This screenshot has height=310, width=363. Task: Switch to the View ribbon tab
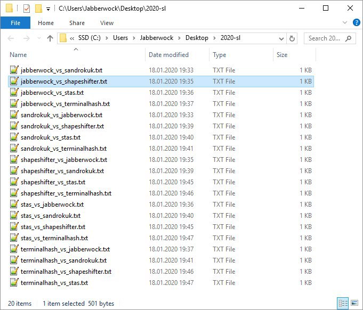(107, 23)
